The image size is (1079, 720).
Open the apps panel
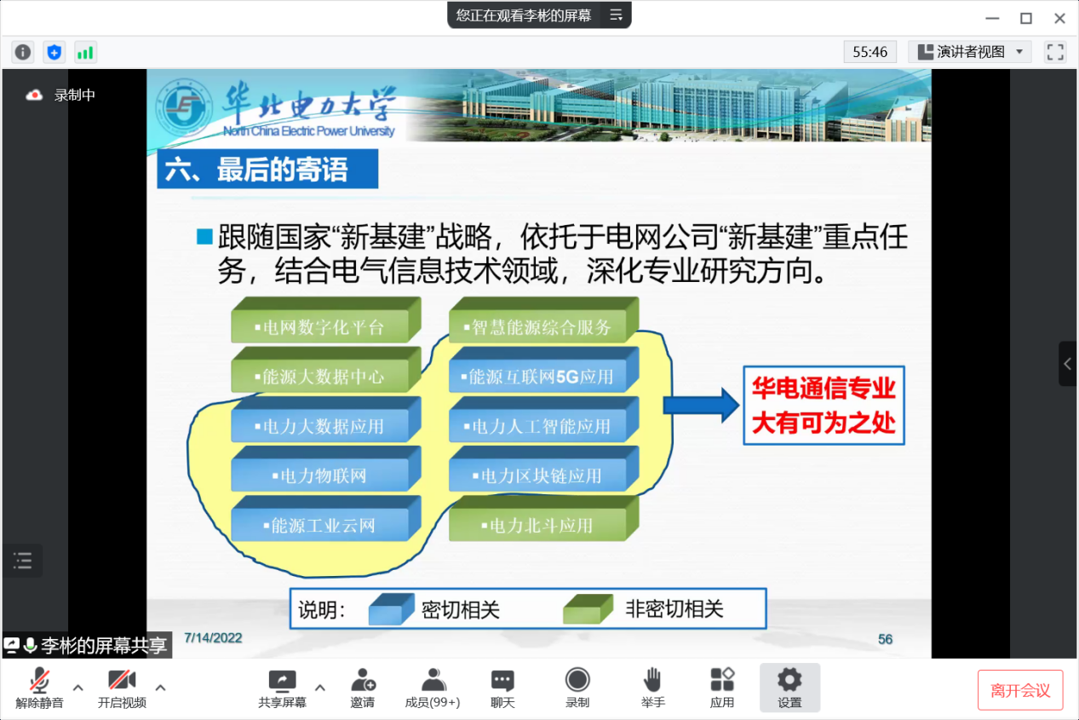pyautogui.click(x=722, y=688)
